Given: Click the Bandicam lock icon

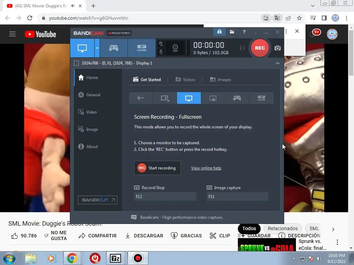Looking at the screenshot, I should coord(220,32).
